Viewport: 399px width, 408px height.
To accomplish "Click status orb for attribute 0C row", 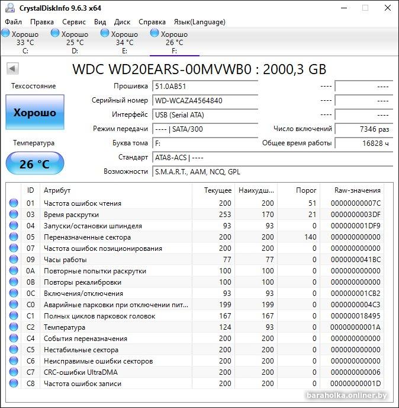I will point(14,293).
